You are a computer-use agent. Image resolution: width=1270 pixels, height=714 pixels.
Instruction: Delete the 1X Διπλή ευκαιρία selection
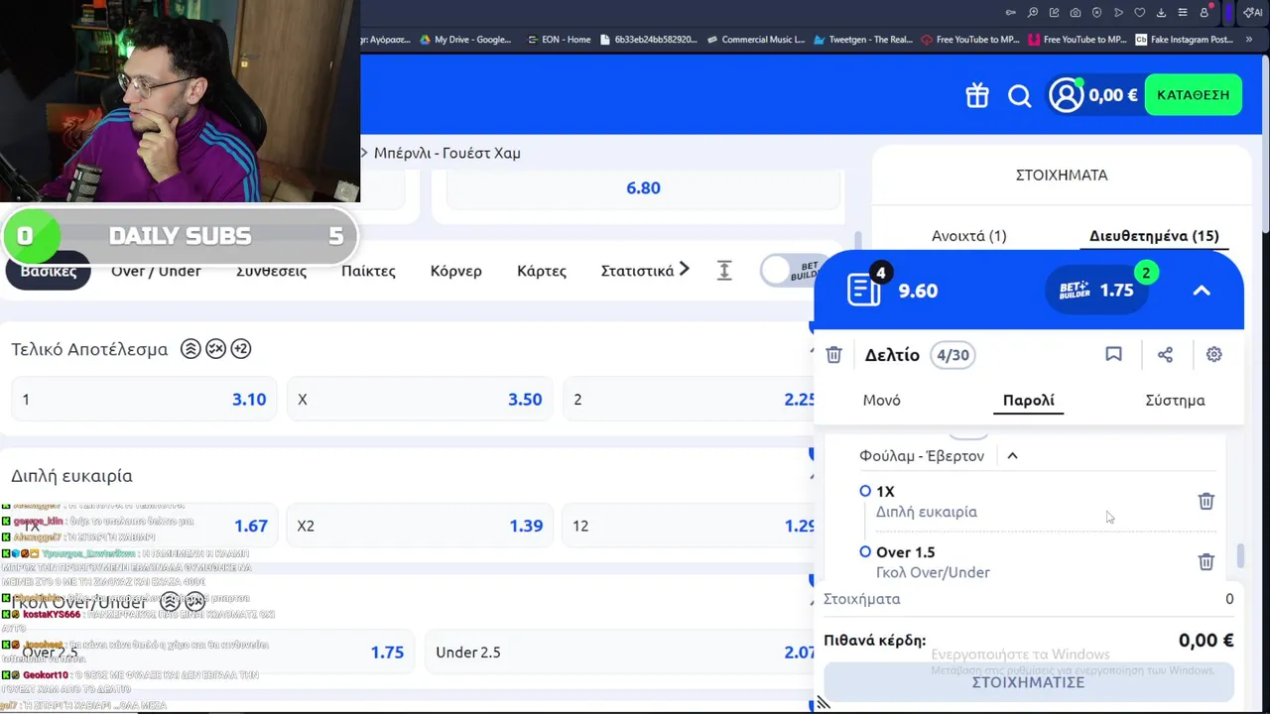[x=1206, y=501]
